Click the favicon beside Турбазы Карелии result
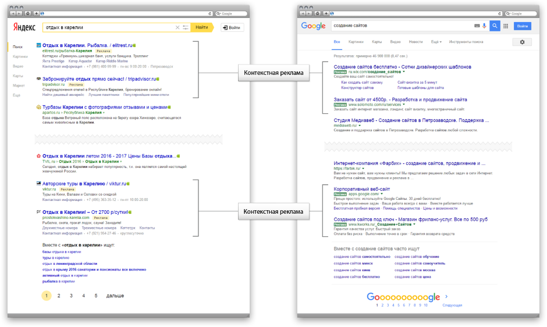The image size is (547, 327). point(39,107)
